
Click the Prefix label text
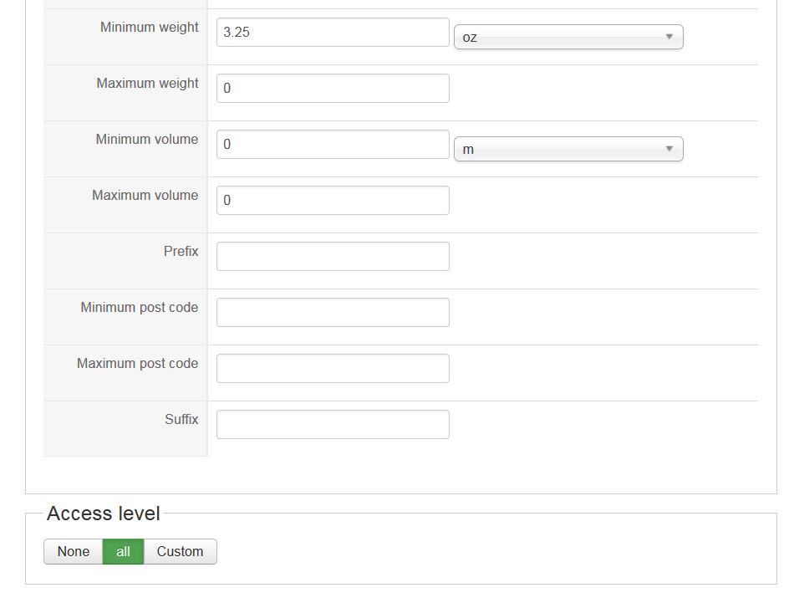click(x=181, y=252)
